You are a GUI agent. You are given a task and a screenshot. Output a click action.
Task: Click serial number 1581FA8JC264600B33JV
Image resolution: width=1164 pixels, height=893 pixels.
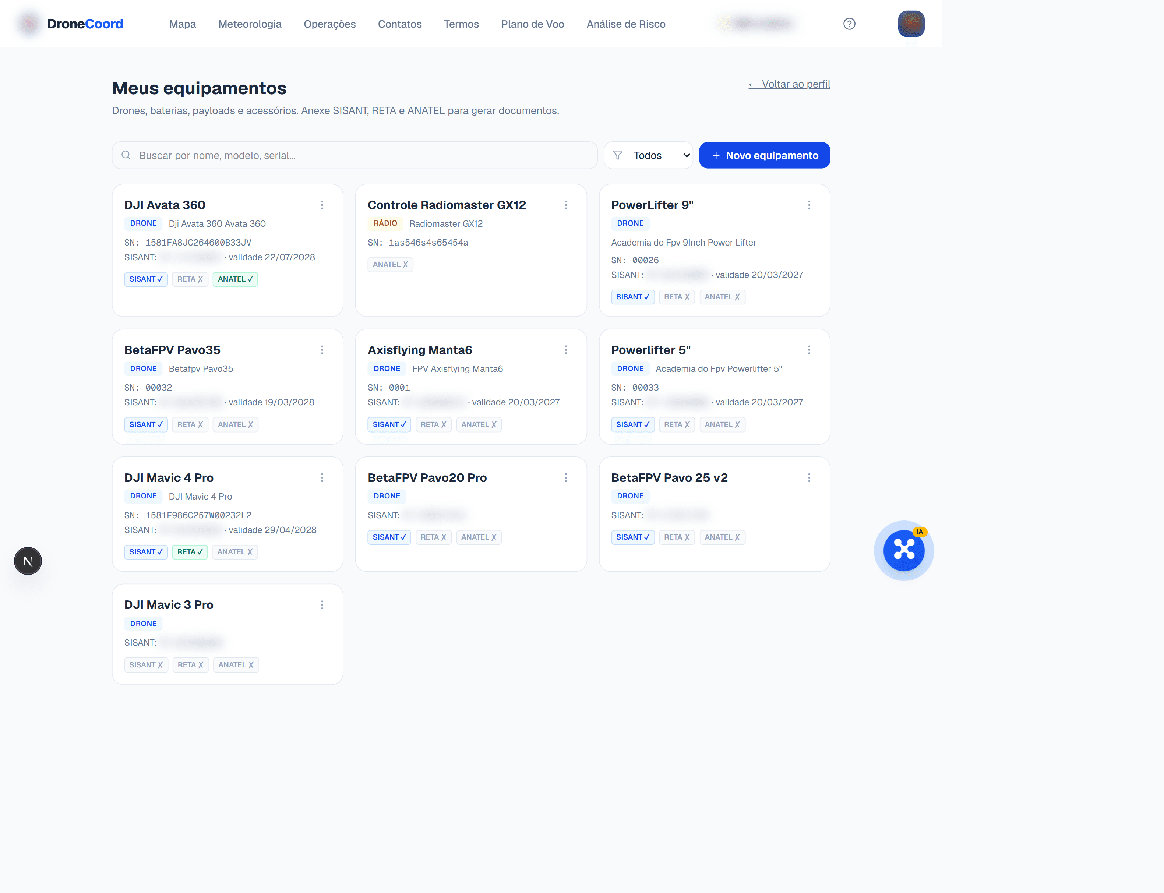198,243
